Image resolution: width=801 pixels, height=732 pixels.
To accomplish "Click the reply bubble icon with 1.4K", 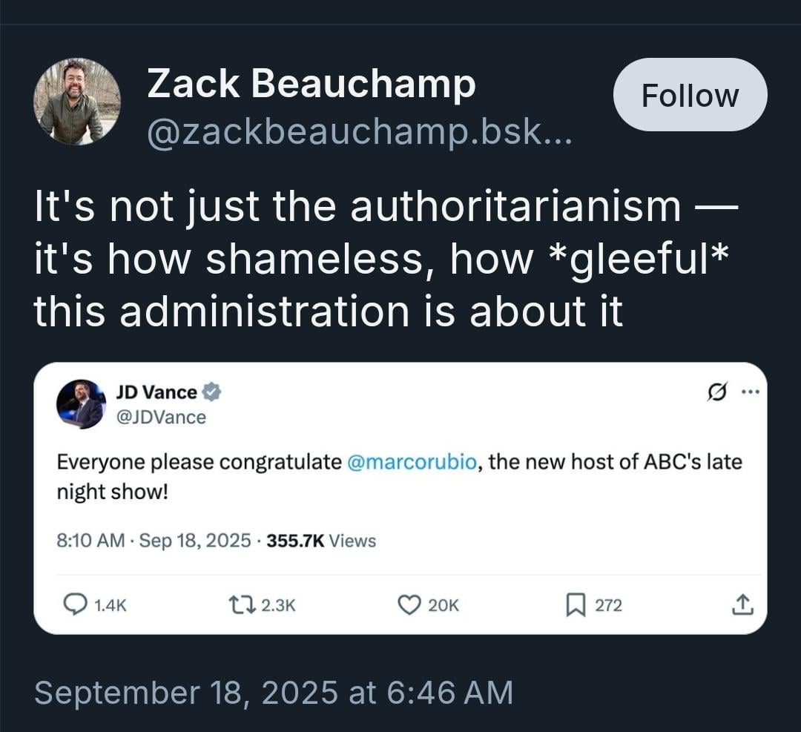I will pos(75,604).
